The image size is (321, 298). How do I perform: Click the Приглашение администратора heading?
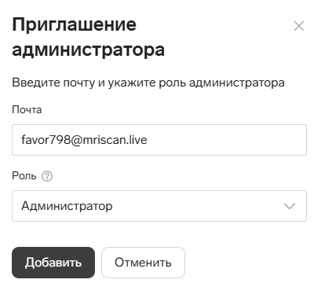89,37
